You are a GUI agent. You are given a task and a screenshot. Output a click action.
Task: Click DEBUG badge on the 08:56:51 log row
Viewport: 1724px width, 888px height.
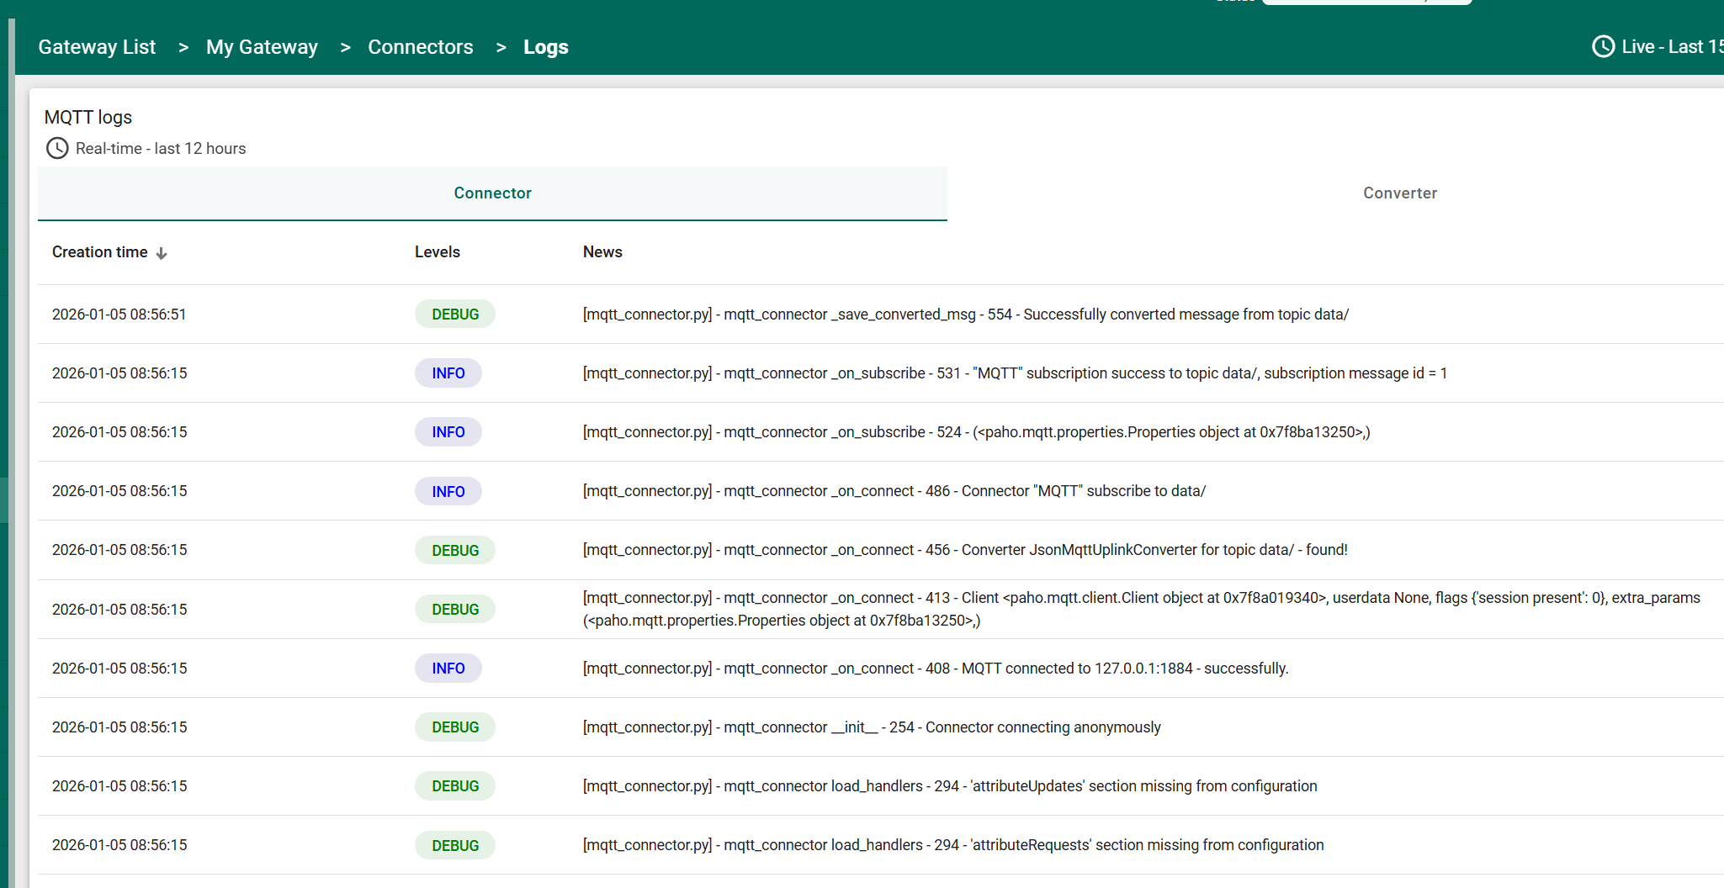(454, 314)
